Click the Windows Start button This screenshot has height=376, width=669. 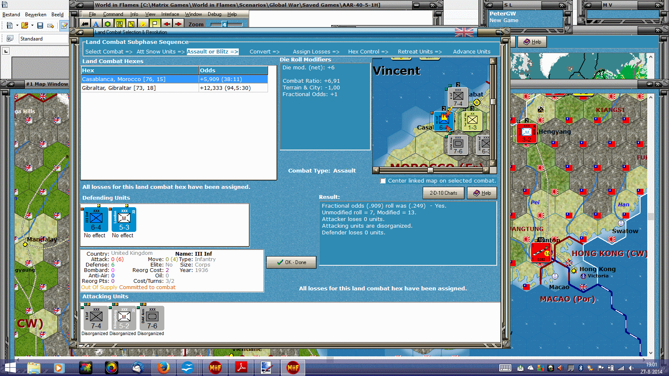10,368
